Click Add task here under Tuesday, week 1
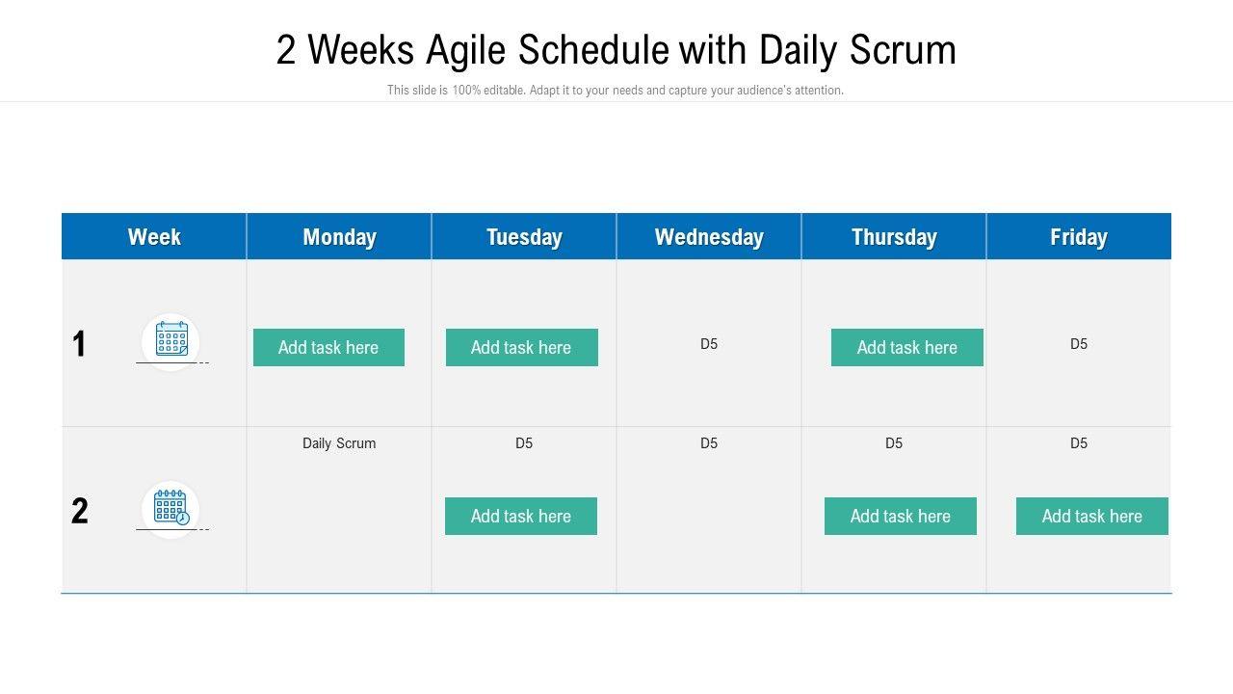Screen dimensions: 1233x694 [521, 348]
